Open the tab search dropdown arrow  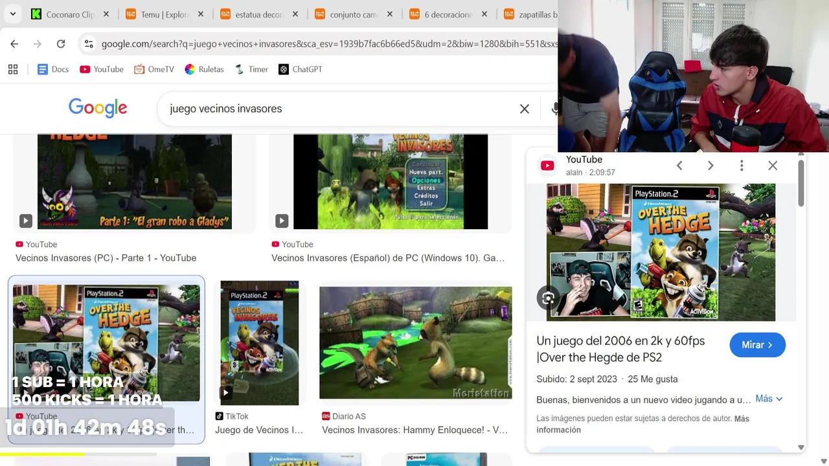13,14
